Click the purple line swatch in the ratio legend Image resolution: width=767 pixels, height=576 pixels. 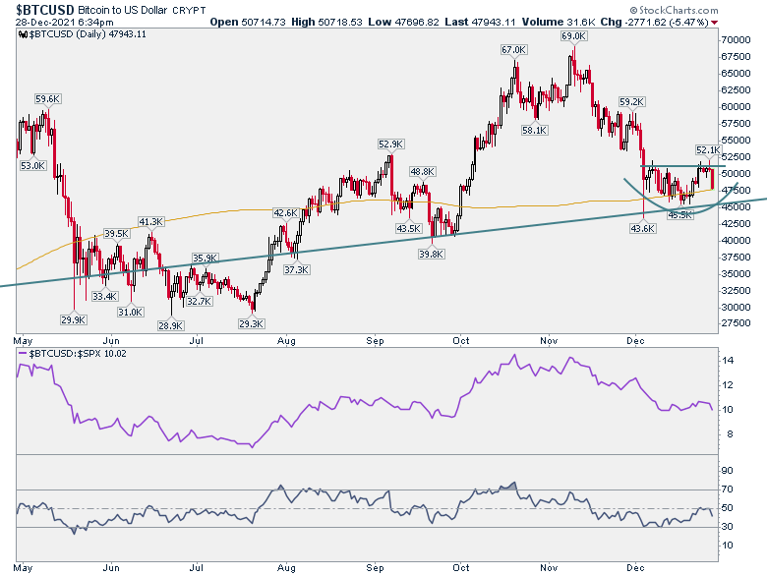[x=23, y=354]
